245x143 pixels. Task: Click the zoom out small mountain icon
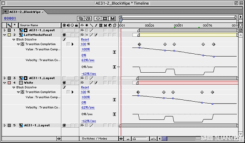tap(128, 139)
